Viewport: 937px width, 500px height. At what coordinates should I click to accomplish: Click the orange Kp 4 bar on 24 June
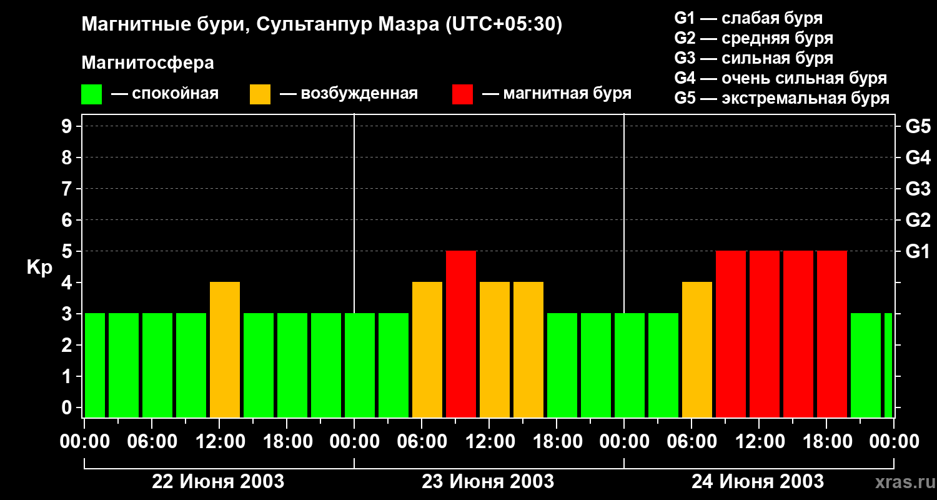(697, 350)
